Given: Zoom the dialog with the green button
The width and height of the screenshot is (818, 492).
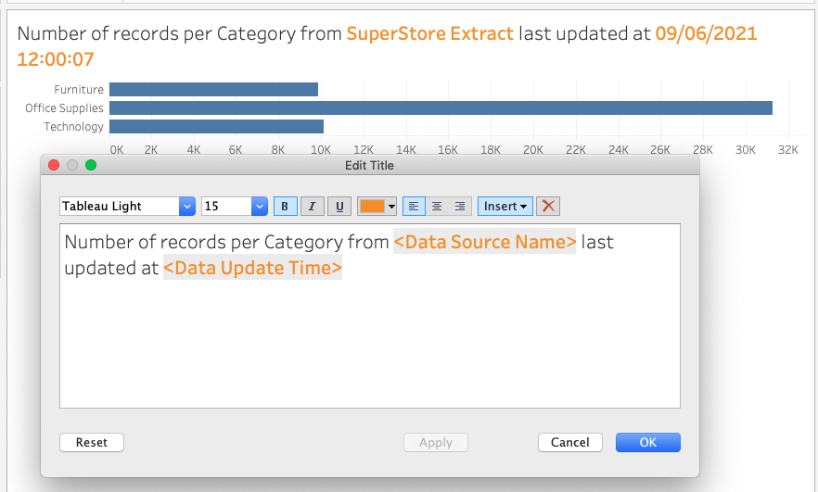Looking at the screenshot, I should point(91,165).
